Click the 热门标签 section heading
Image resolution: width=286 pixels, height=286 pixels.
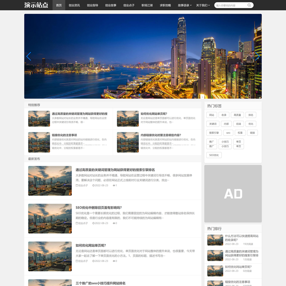point(214,106)
